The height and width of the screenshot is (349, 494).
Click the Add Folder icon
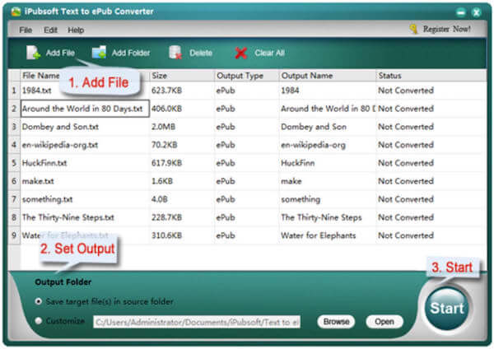click(99, 53)
